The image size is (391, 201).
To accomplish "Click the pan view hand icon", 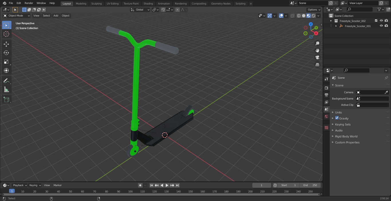I will click(x=317, y=50).
